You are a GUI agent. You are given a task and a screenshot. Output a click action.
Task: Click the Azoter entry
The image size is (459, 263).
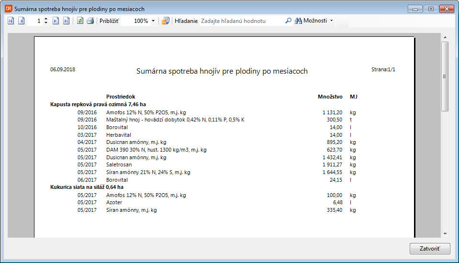(114, 202)
